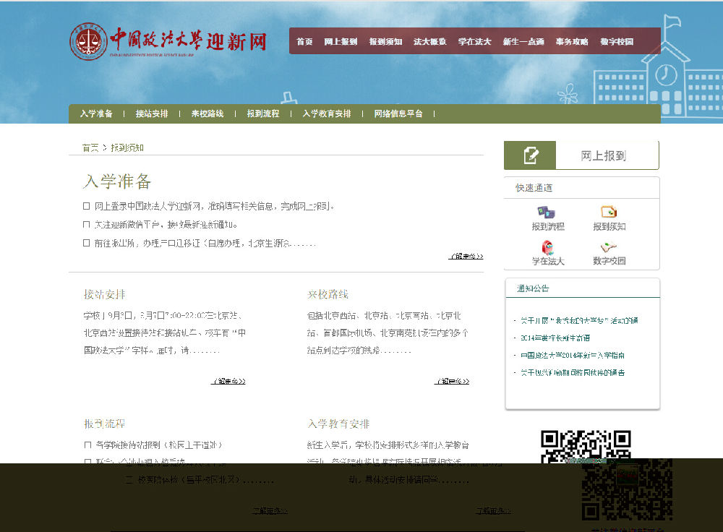723x532 pixels.
Task: Click the 入学准备 section heading
Action: click(117, 181)
